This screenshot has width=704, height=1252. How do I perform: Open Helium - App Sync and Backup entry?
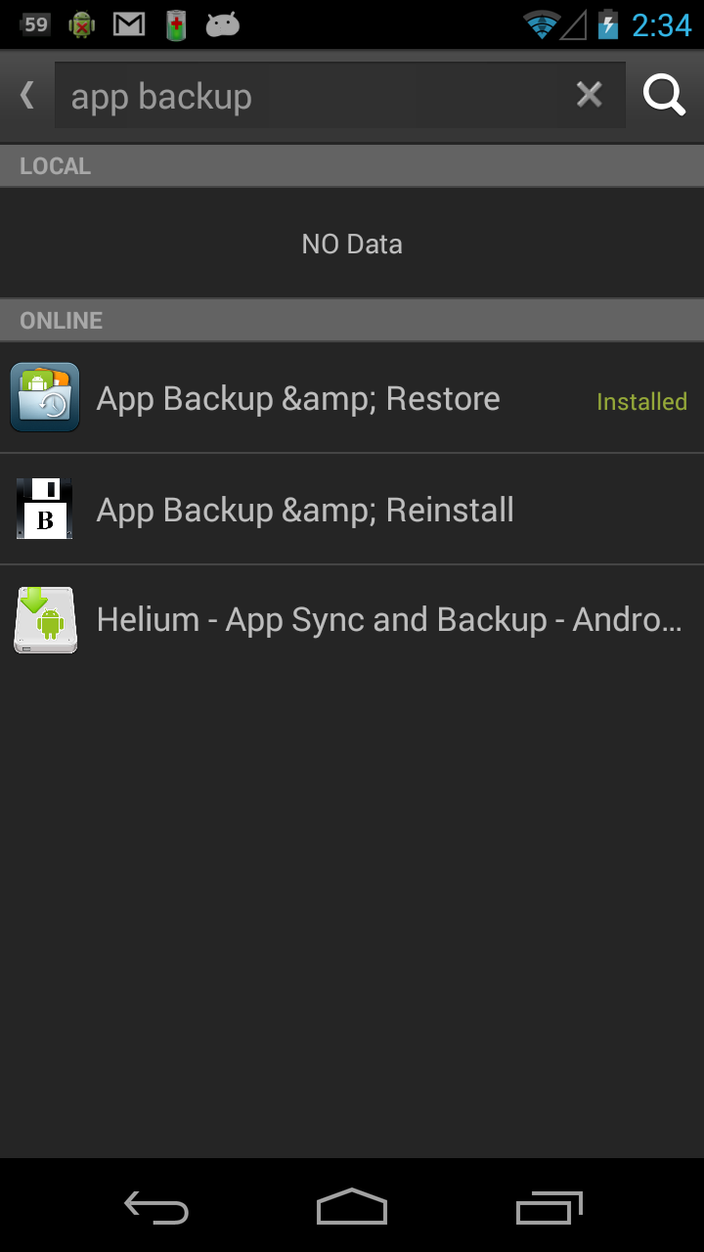point(389,619)
